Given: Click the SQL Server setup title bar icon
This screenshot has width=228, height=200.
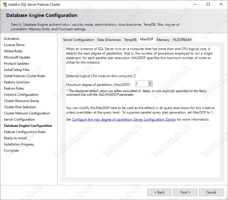Looking at the screenshot, I should click(x=5, y=4).
